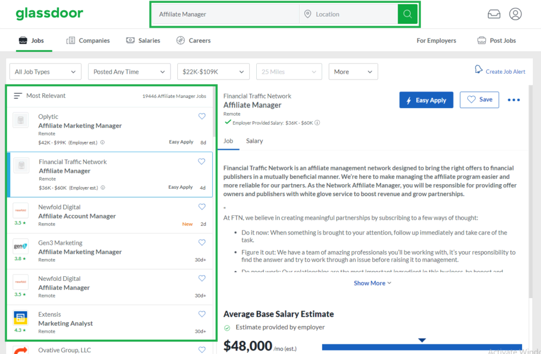Open the Gen3 Marketing Affiliate Marketing Manager listing
The width and height of the screenshot is (541, 354).
coord(110,251)
